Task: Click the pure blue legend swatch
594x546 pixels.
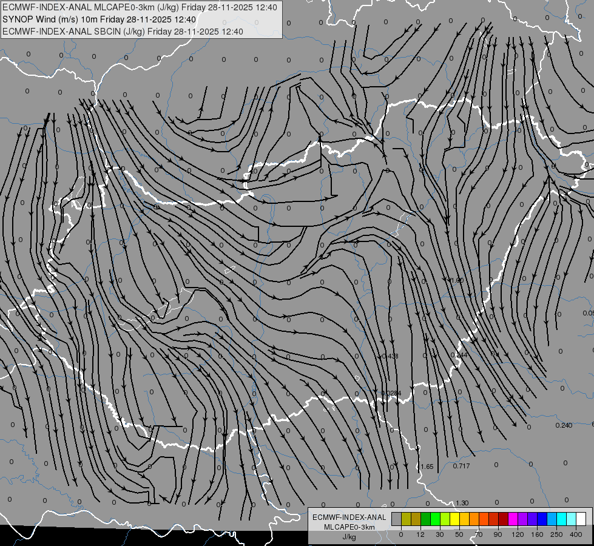Action: [542, 519]
